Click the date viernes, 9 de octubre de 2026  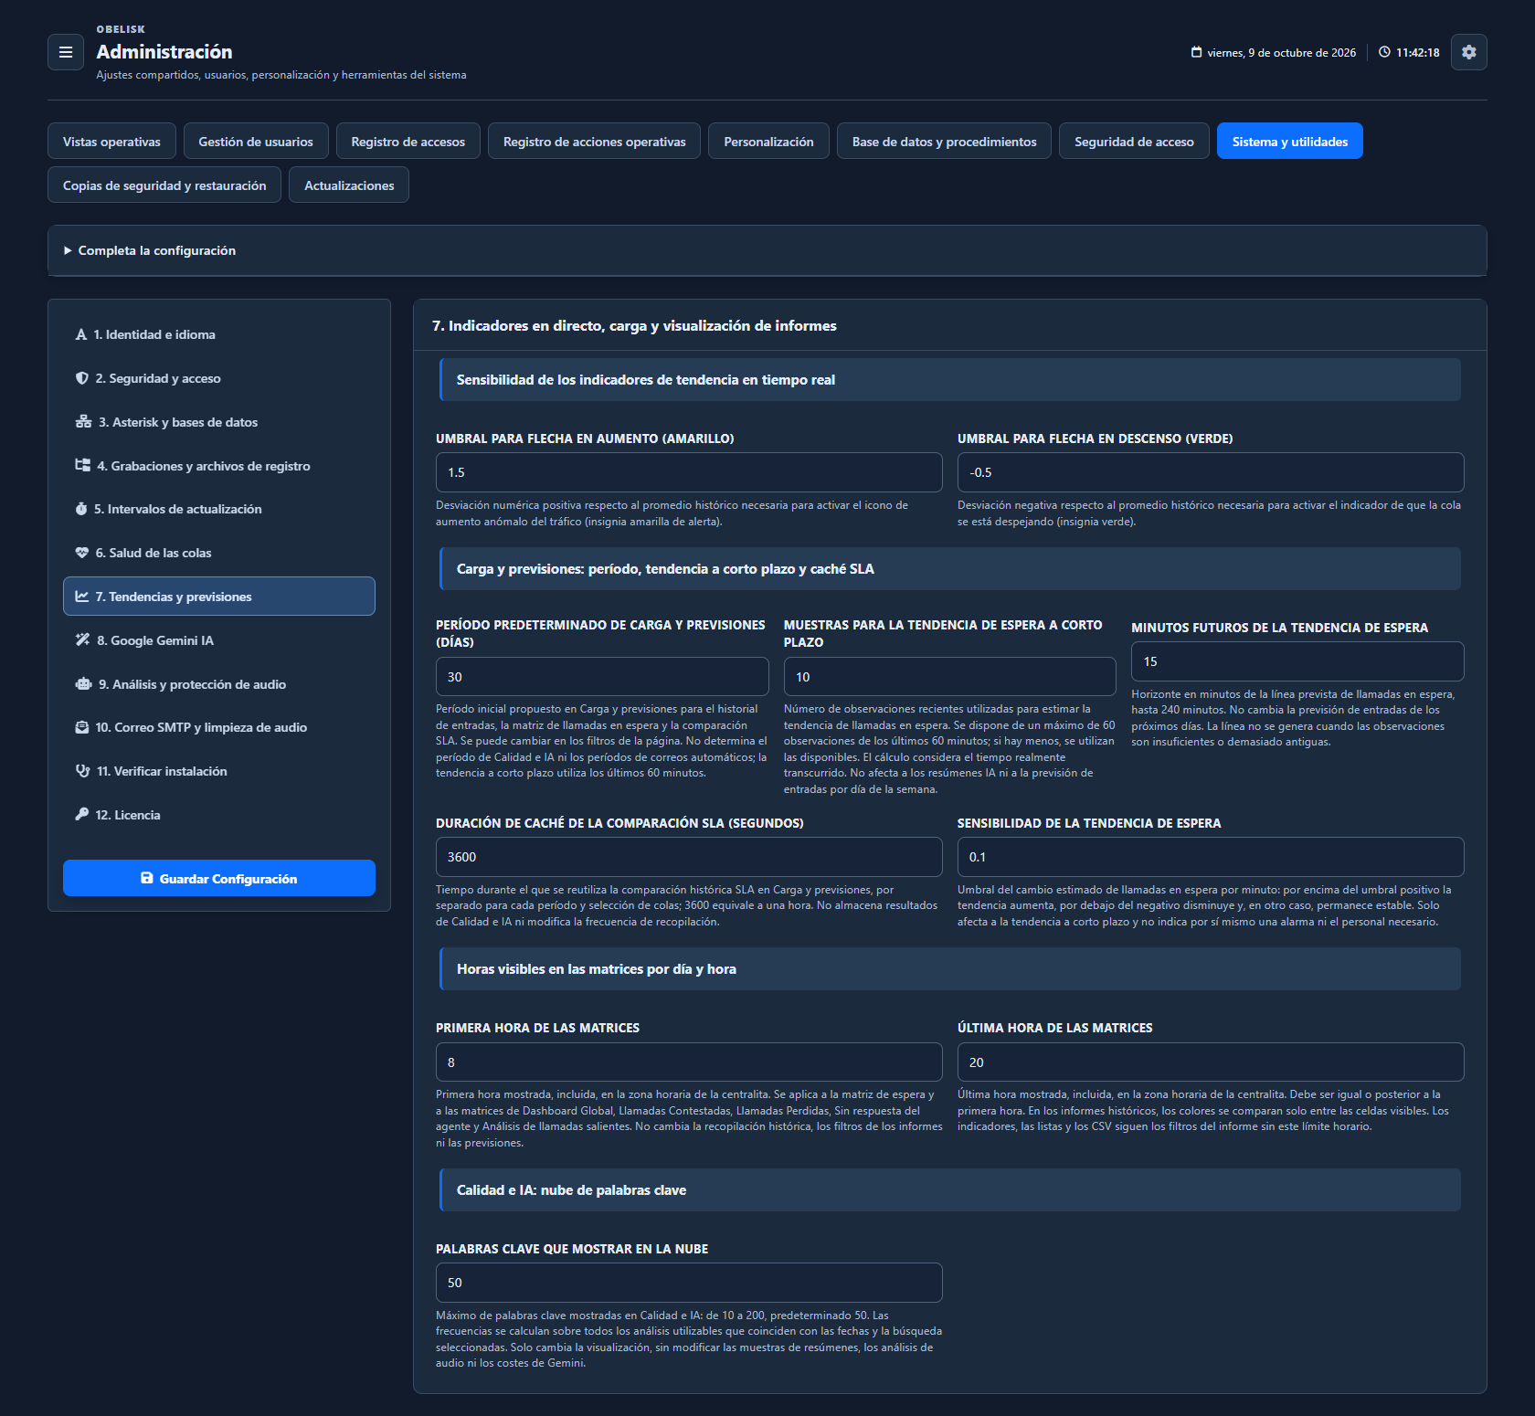tap(1281, 53)
